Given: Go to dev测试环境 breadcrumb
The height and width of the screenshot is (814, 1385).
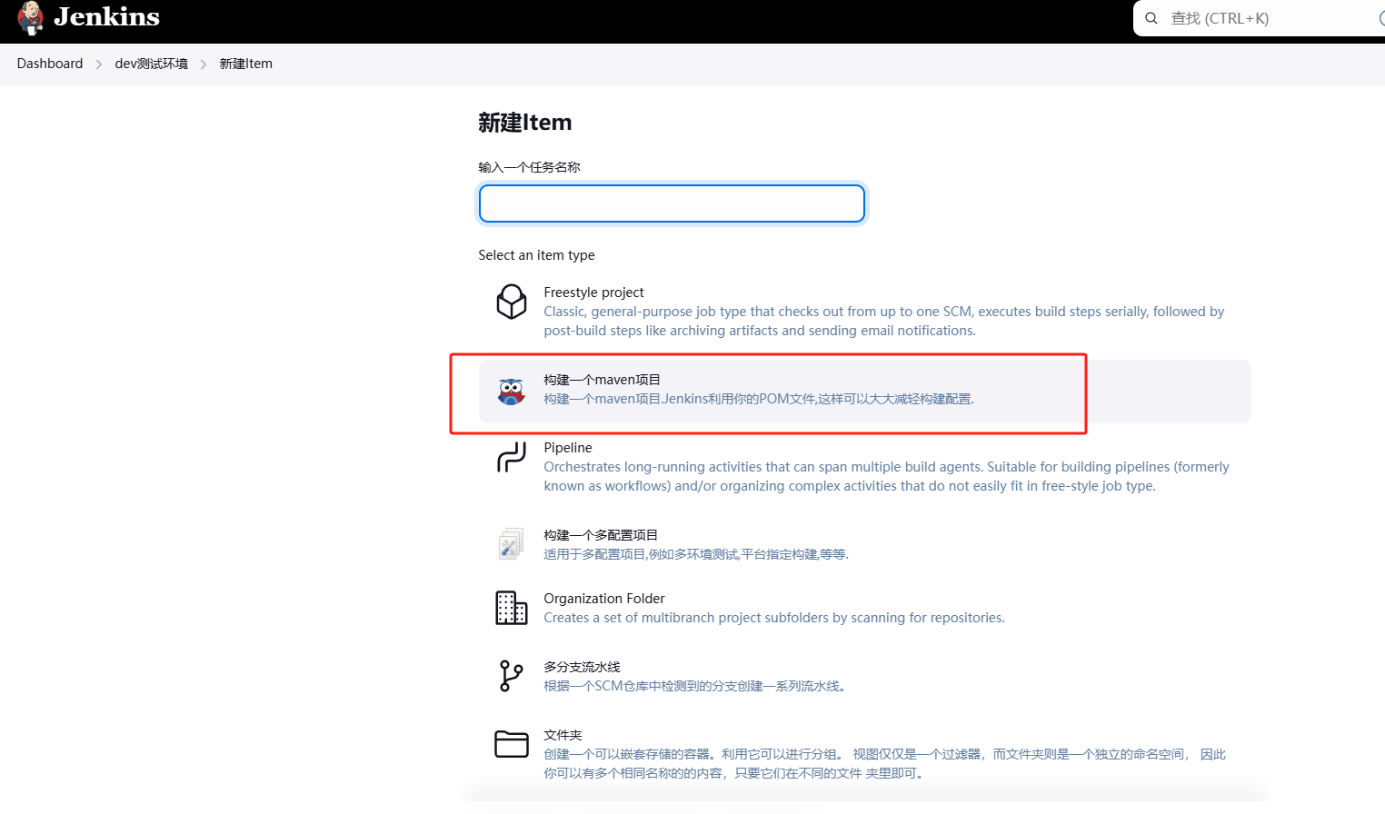Looking at the screenshot, I should tap(152, 64).
